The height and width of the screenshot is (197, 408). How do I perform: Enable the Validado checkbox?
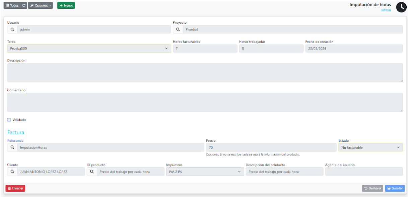tap(9, 120)
